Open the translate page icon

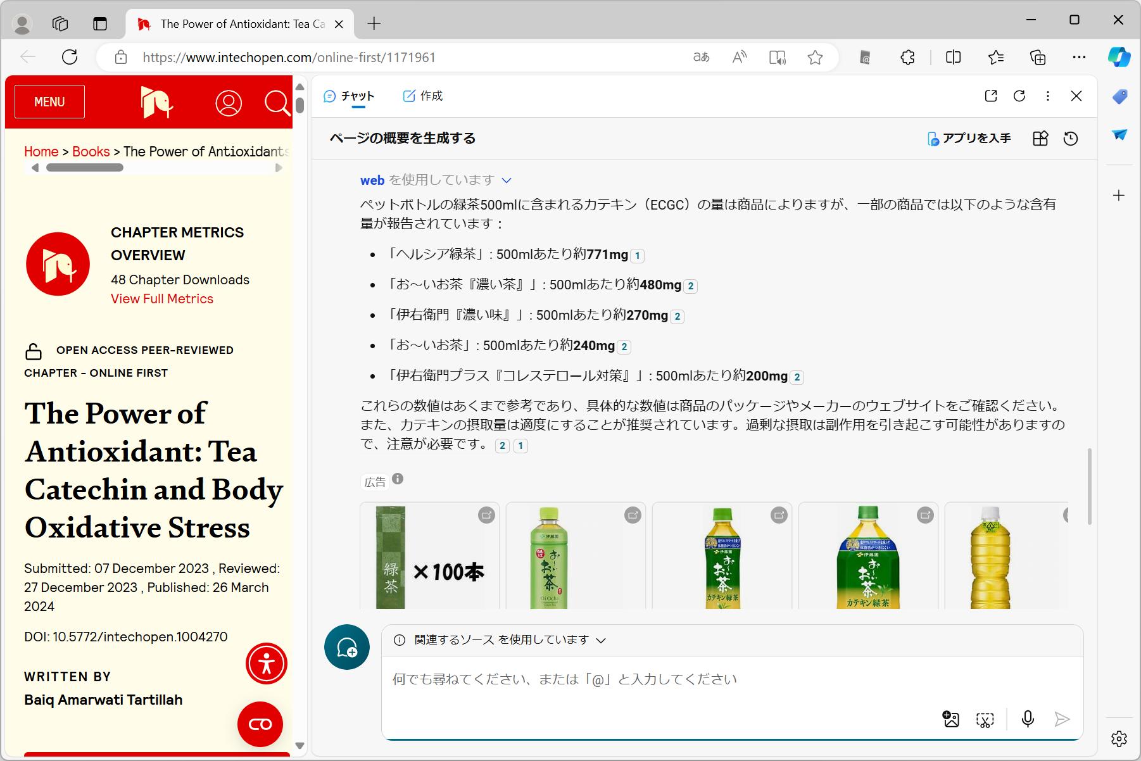[x=701, y=58]
